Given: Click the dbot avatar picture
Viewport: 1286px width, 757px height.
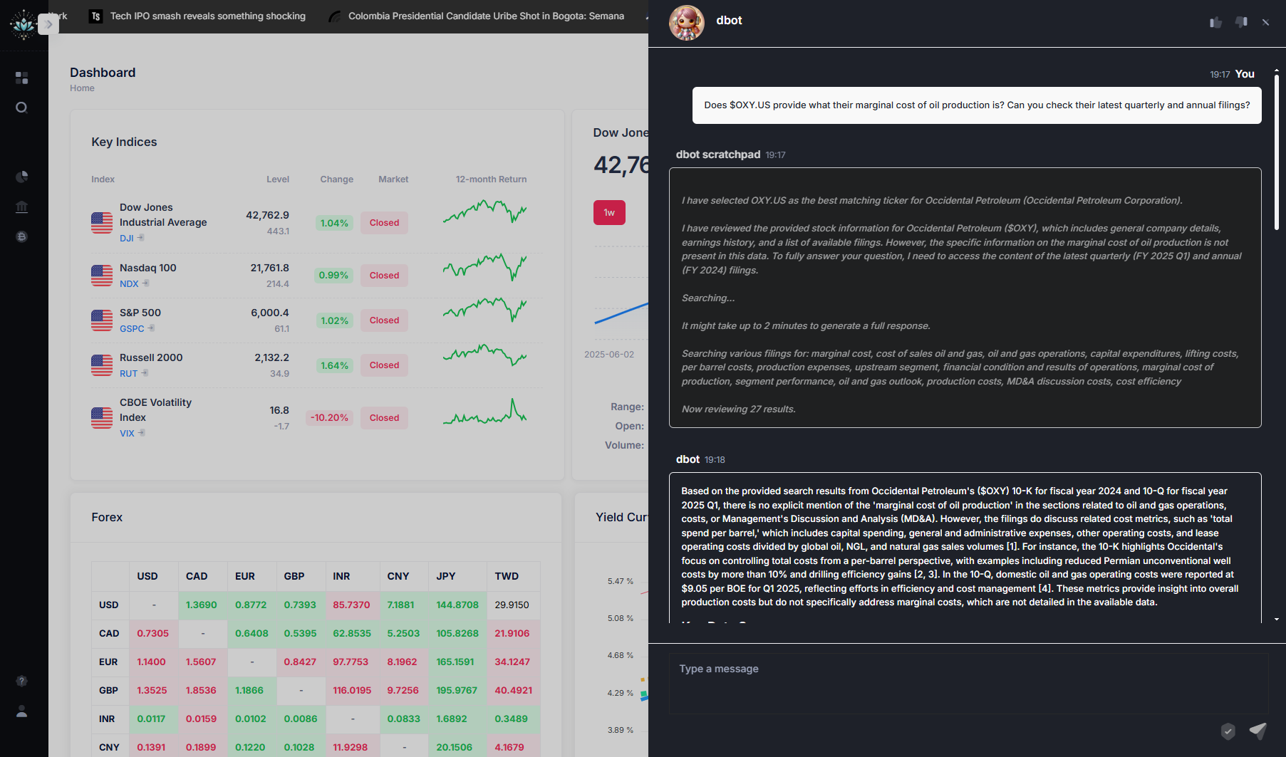Looking at the screenshot, I should (x=687, y=23).
